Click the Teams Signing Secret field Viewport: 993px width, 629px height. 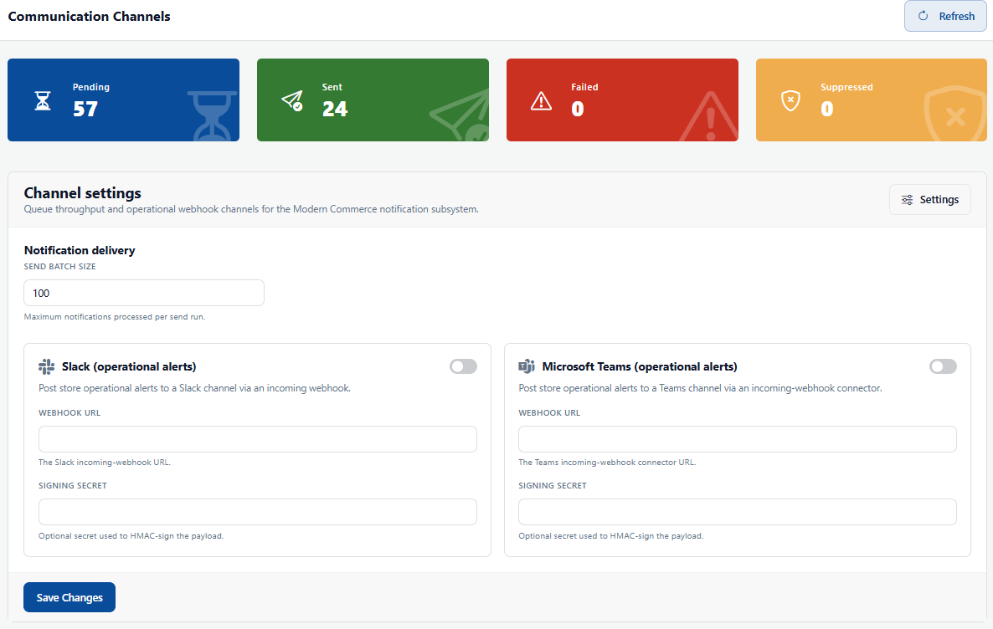(x=737, y=512)
